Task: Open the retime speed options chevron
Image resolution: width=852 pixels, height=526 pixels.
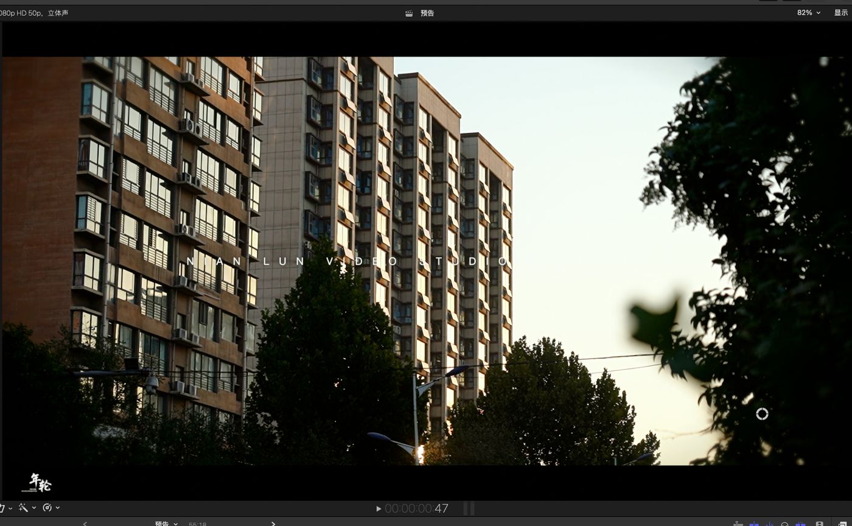Action: point(58,508)
